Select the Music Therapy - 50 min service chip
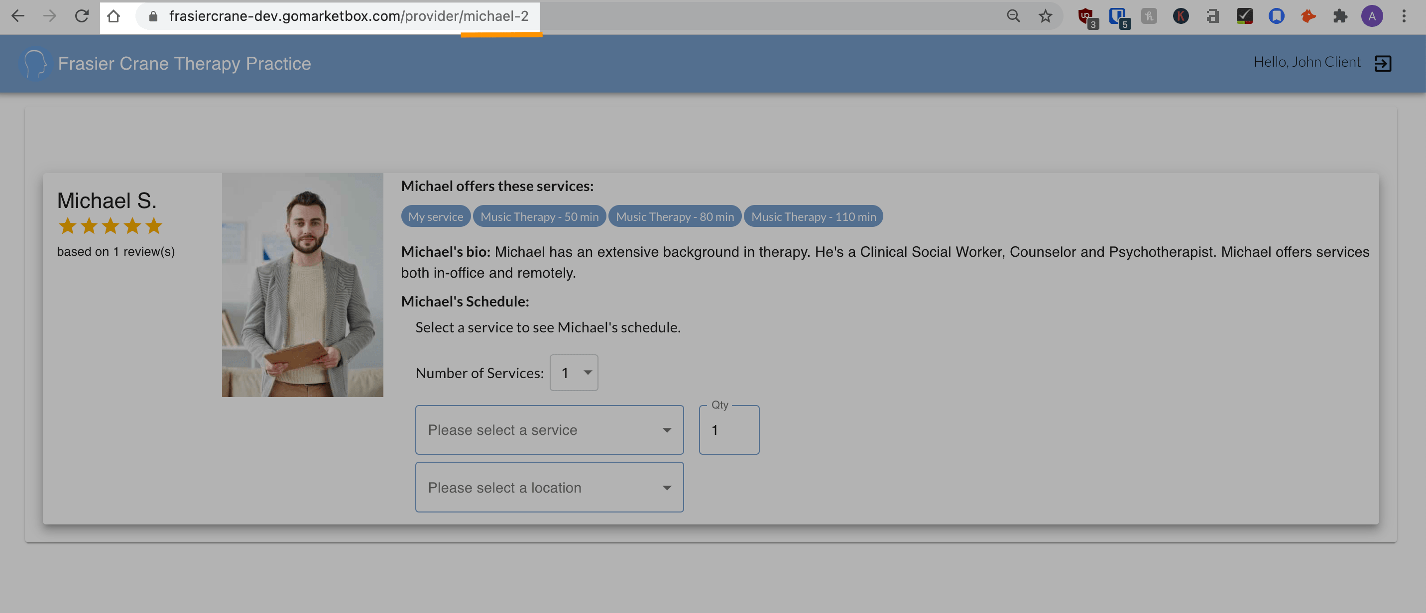The image size is (1426, 613). [539, 216]
